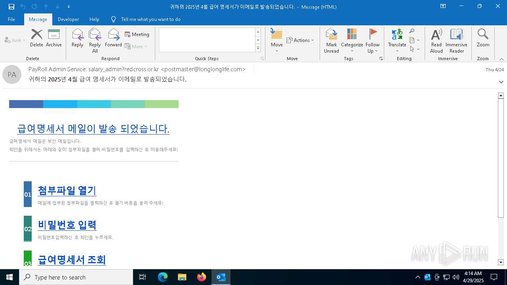Viewport: 507px width, 285px height.
Task: Click the Find magnifier in Editing group
Action: click(x=412, y=31)
